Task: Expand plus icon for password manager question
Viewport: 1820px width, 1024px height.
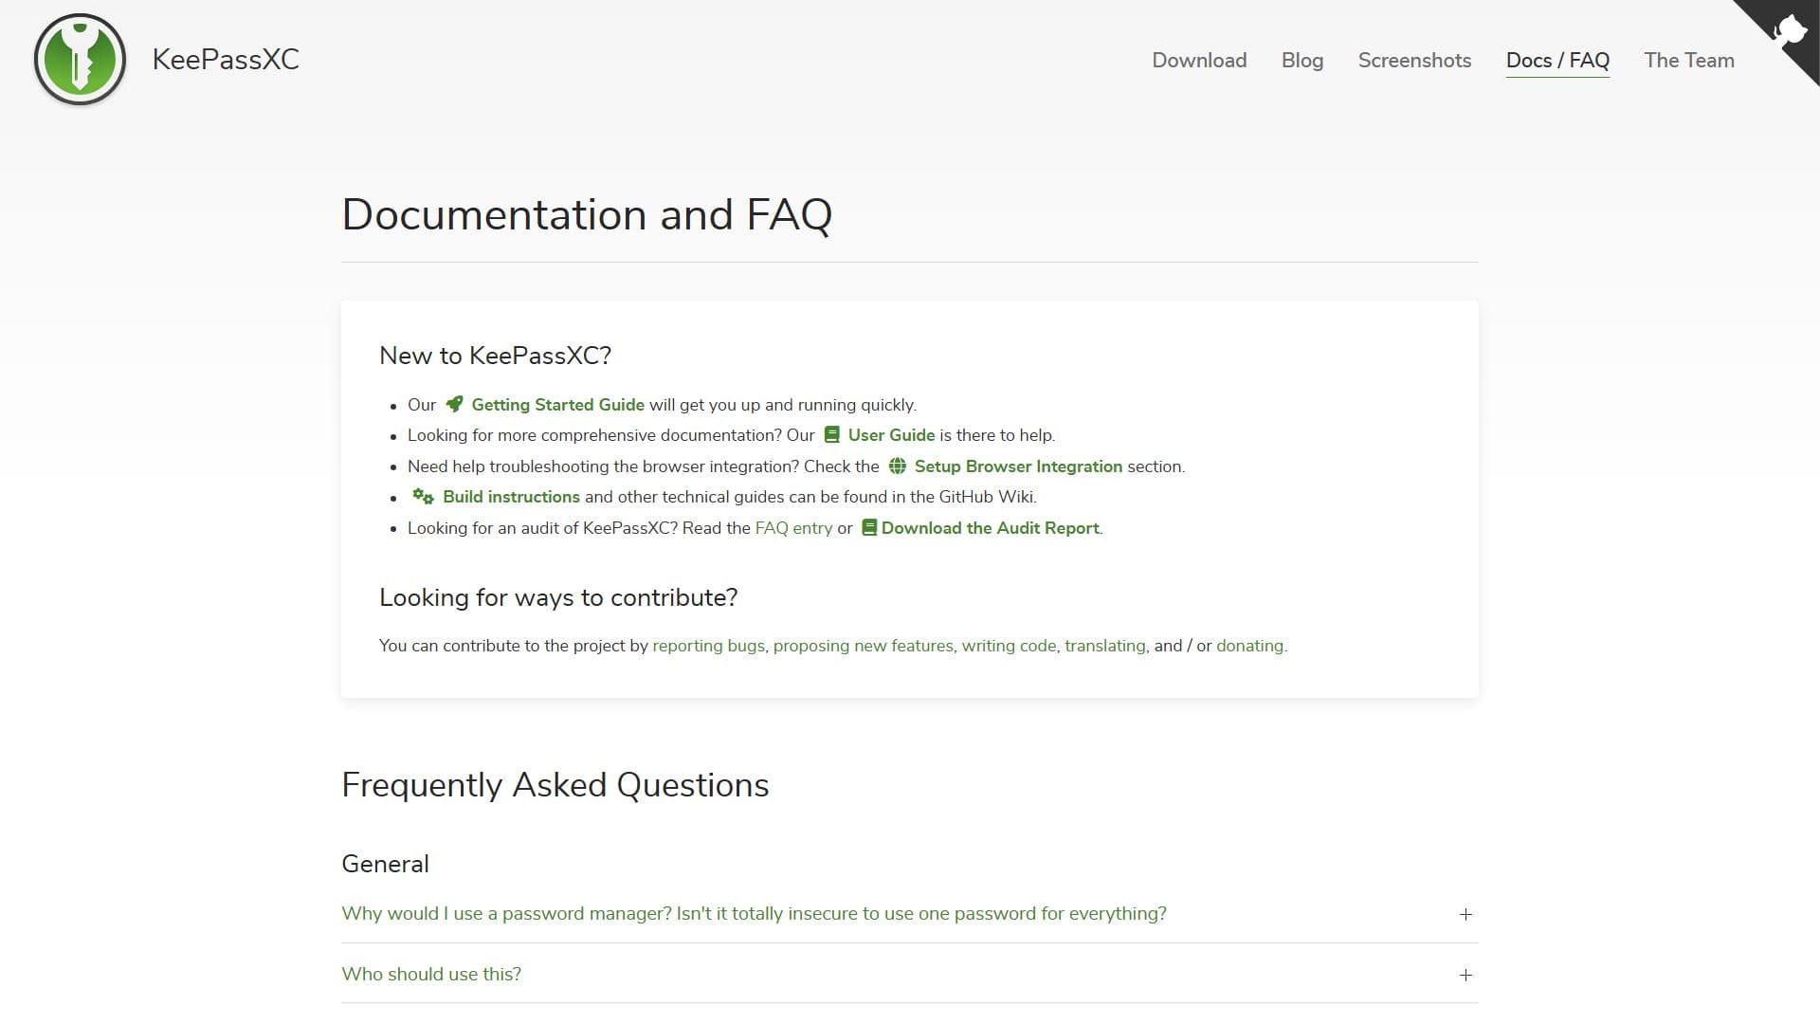Action: click(x=1465, y=914)
